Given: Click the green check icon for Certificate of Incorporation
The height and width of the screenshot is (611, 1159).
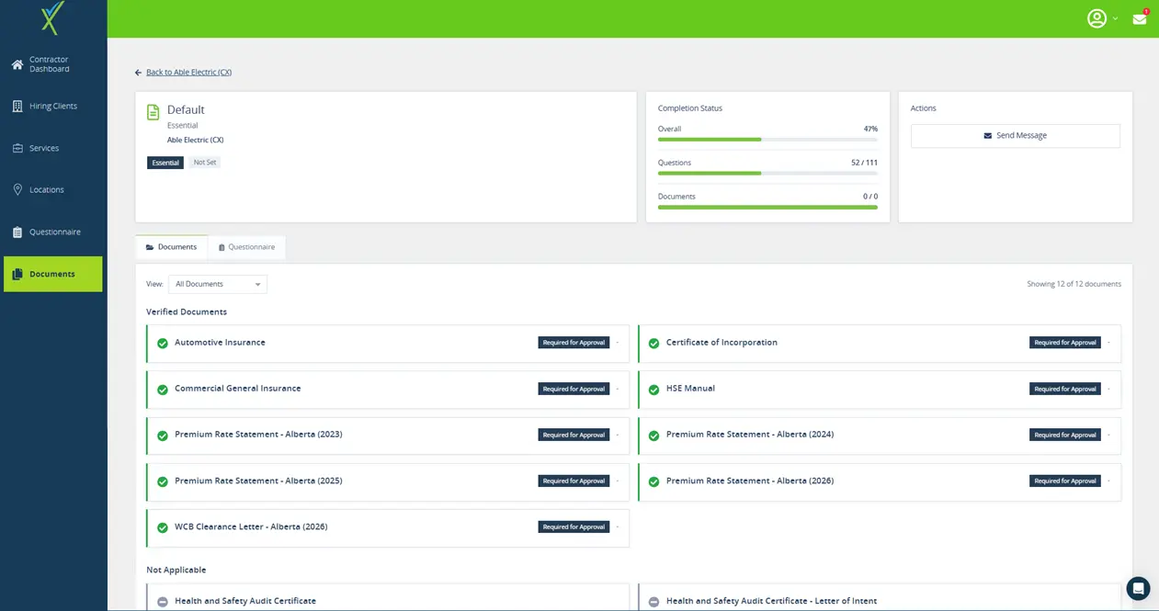Looking at the screenshot, I should pos(654,343).
